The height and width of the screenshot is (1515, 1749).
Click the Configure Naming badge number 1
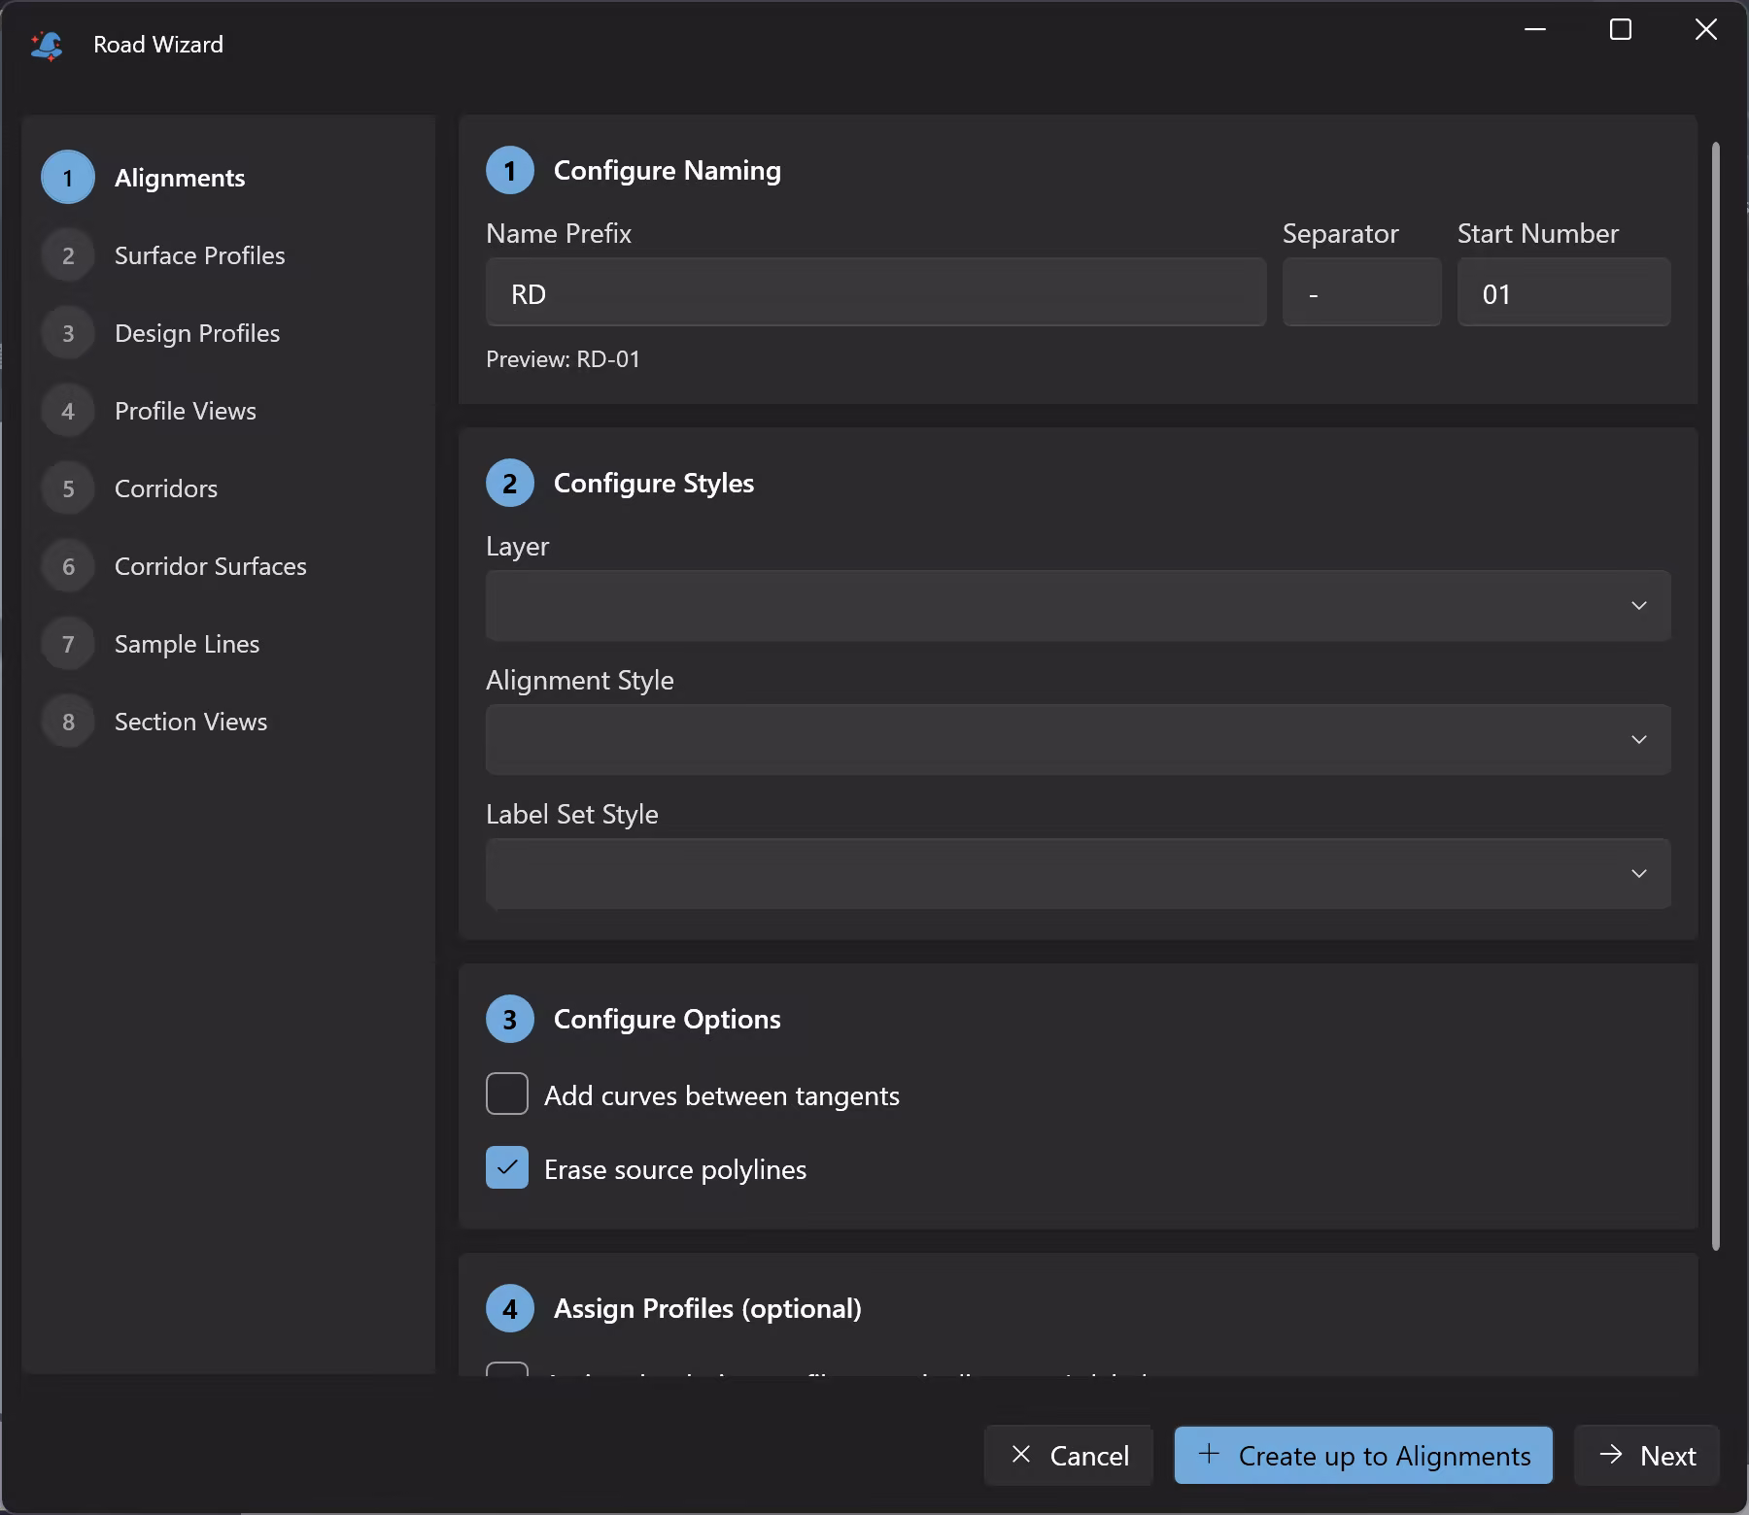pos(510,170)
